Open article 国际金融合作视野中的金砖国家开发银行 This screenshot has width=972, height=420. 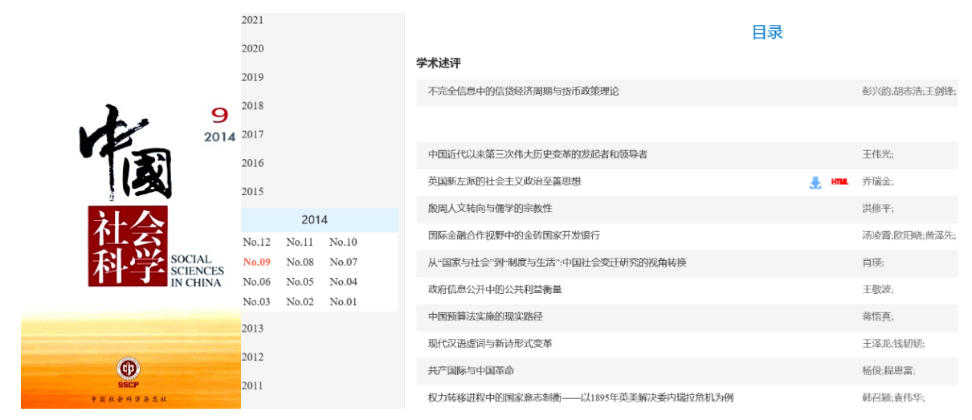(x=513, y=235)
